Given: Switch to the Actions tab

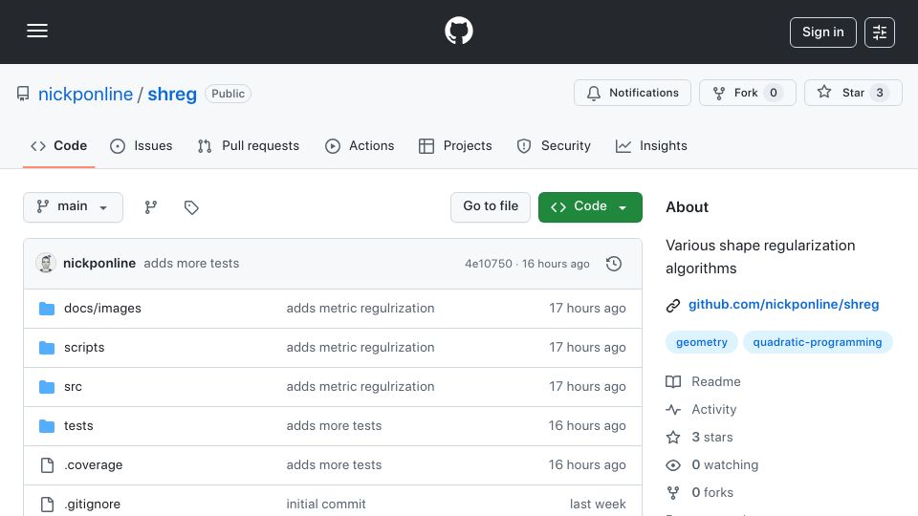Looking at the screenshot, I should [x=360, y=145].
